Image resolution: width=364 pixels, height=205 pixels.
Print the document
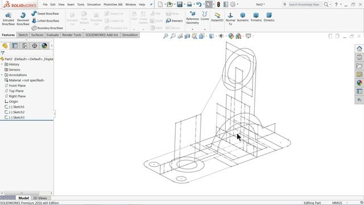coord(189,5)
